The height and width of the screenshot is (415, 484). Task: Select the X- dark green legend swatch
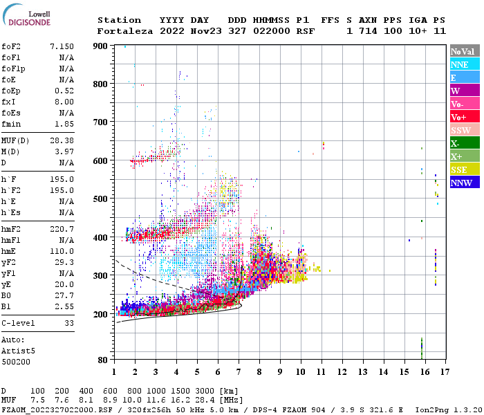point(465,143)
